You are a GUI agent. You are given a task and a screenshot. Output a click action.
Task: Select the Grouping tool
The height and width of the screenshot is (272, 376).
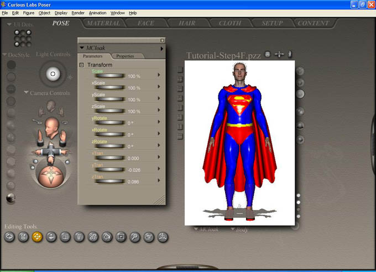click(x=121, y=237)
